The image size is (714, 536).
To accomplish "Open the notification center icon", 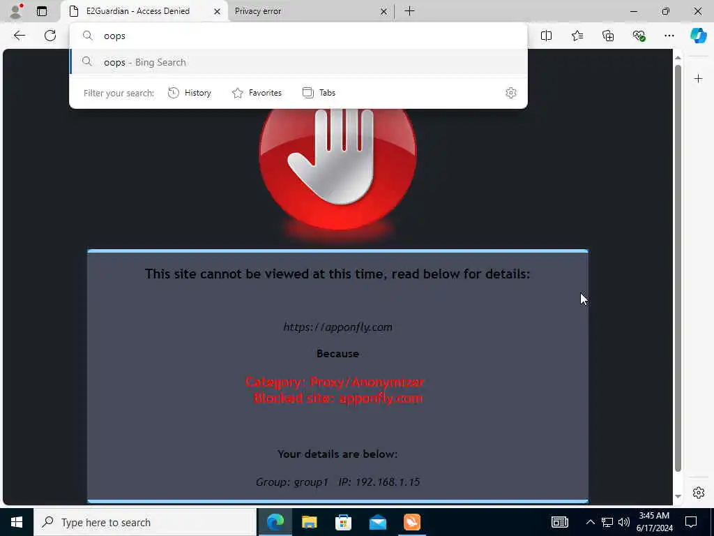I will [x=691, y=522].
